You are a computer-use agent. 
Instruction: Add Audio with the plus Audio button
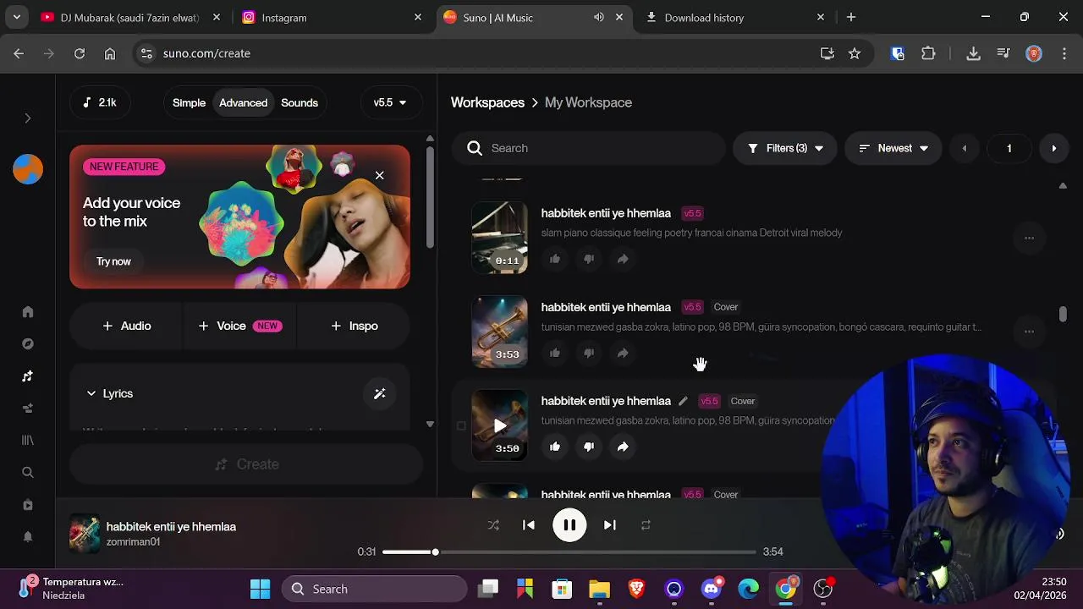pos(126,326)
